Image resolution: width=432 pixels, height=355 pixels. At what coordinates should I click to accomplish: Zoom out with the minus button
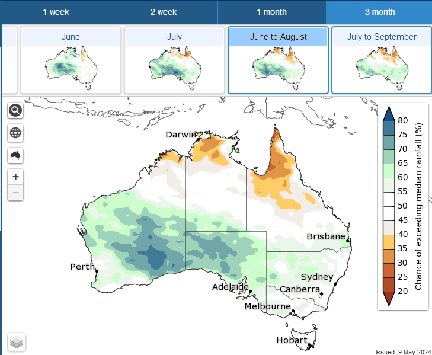pyautogui.click(x=15, y=193)
